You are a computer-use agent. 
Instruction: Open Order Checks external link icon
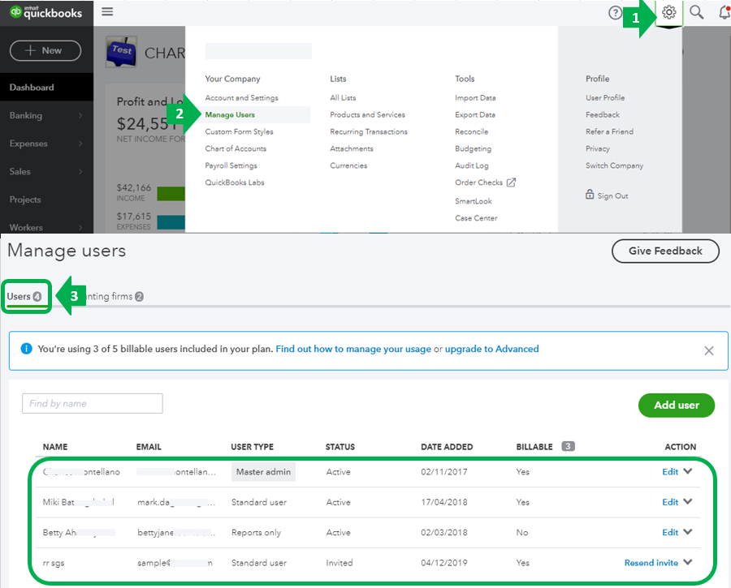point(511,182)
